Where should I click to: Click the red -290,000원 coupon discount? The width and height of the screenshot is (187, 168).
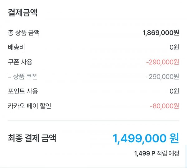pos(163,62)
